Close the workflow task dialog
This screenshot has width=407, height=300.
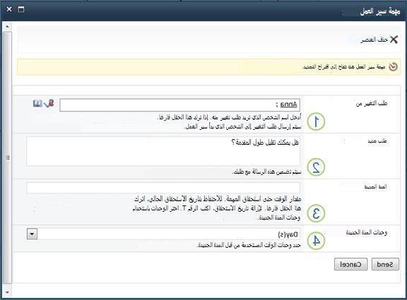[x=9, y=9]
